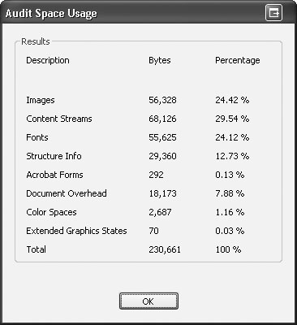
Task: Select the Fonts description entry
Action: (x=37, y=137)
